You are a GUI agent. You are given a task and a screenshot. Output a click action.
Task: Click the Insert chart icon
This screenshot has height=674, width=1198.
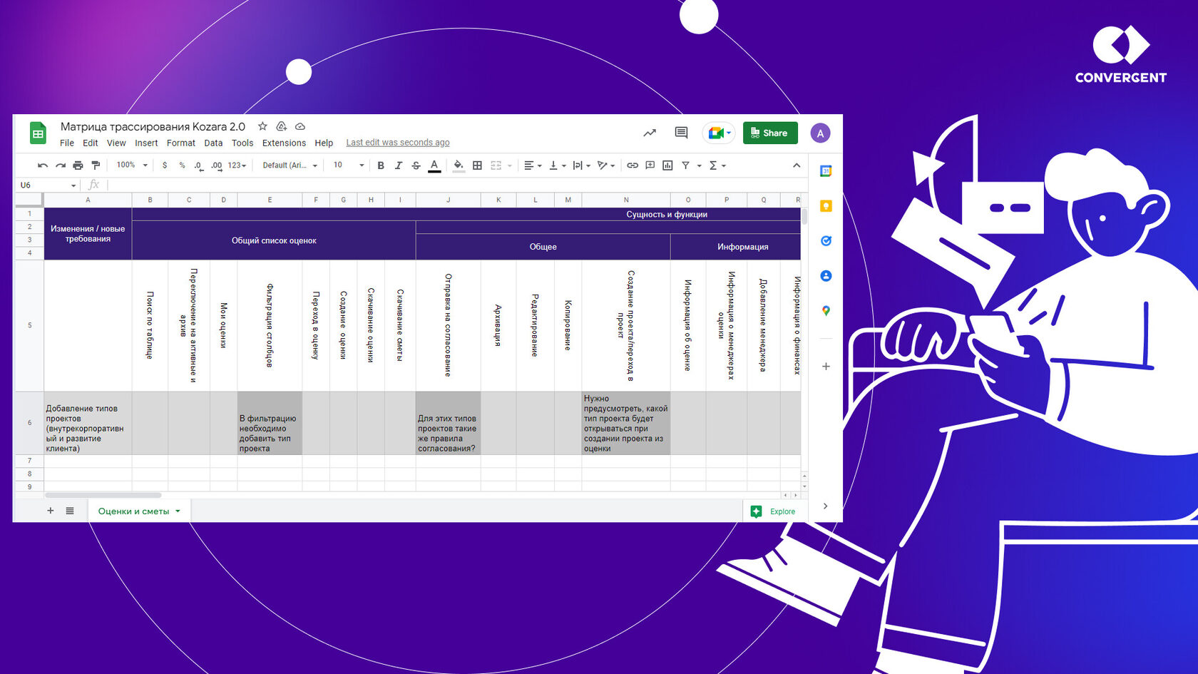pyautogui.click(x=667, y=165)
